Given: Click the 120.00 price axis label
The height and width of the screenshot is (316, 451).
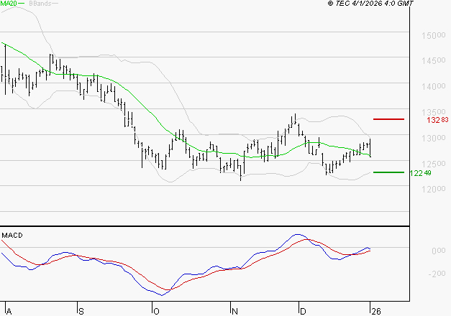Looking at the screenshot, I should [434, 189].
